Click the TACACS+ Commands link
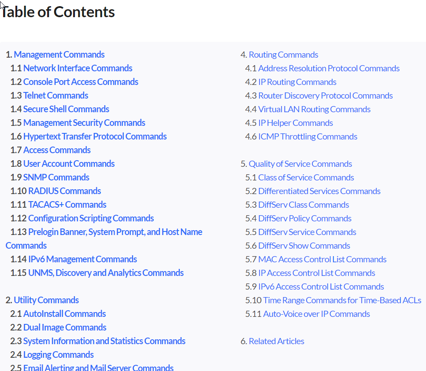The width and height of the screenshot is (426, 371). click(67, 205)
